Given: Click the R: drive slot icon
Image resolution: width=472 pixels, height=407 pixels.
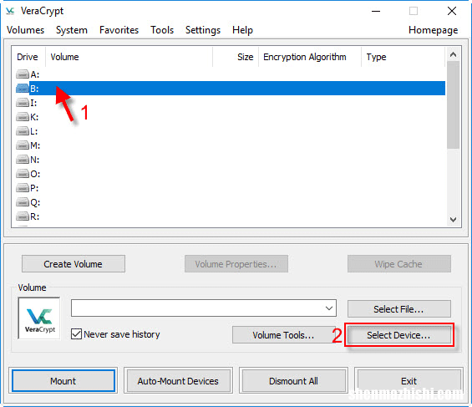Looking at the screenshot, I should tap(23, 216).
